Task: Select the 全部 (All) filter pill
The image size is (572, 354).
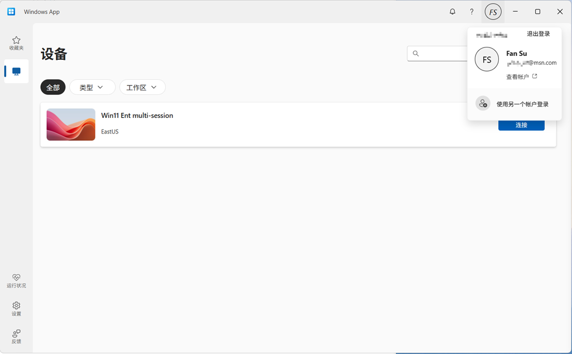Action: click(x=53, y=88)
